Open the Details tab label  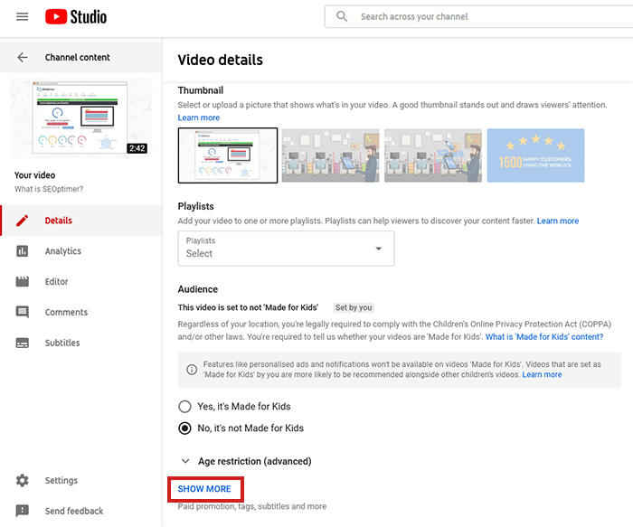click(59, 221)
